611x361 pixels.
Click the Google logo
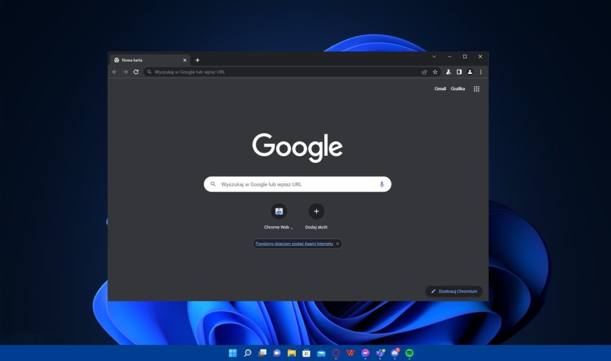tap(297, 147)
